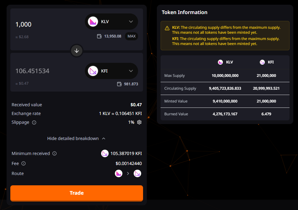Click the Minimum received info icon
Viewport: 298px width, 210px height.
point(54,153)
